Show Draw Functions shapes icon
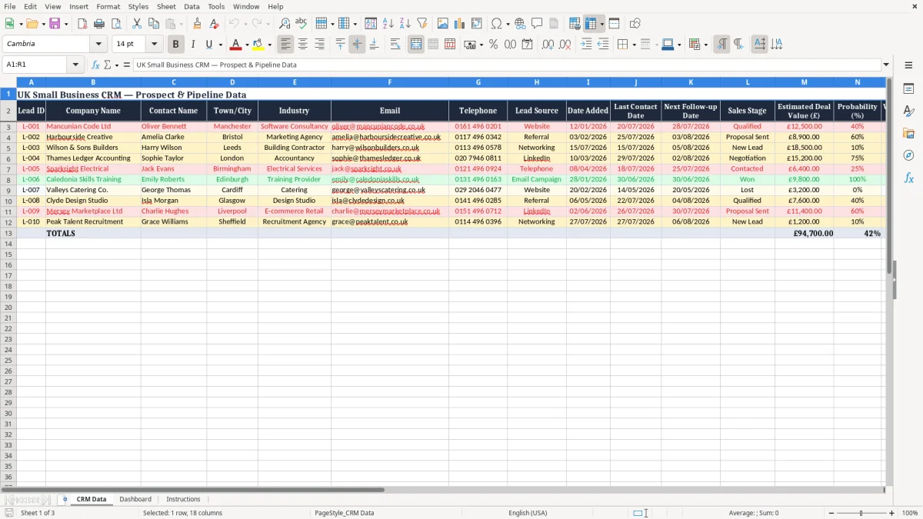This screenshot has height=519, width=923. (635, 24)
